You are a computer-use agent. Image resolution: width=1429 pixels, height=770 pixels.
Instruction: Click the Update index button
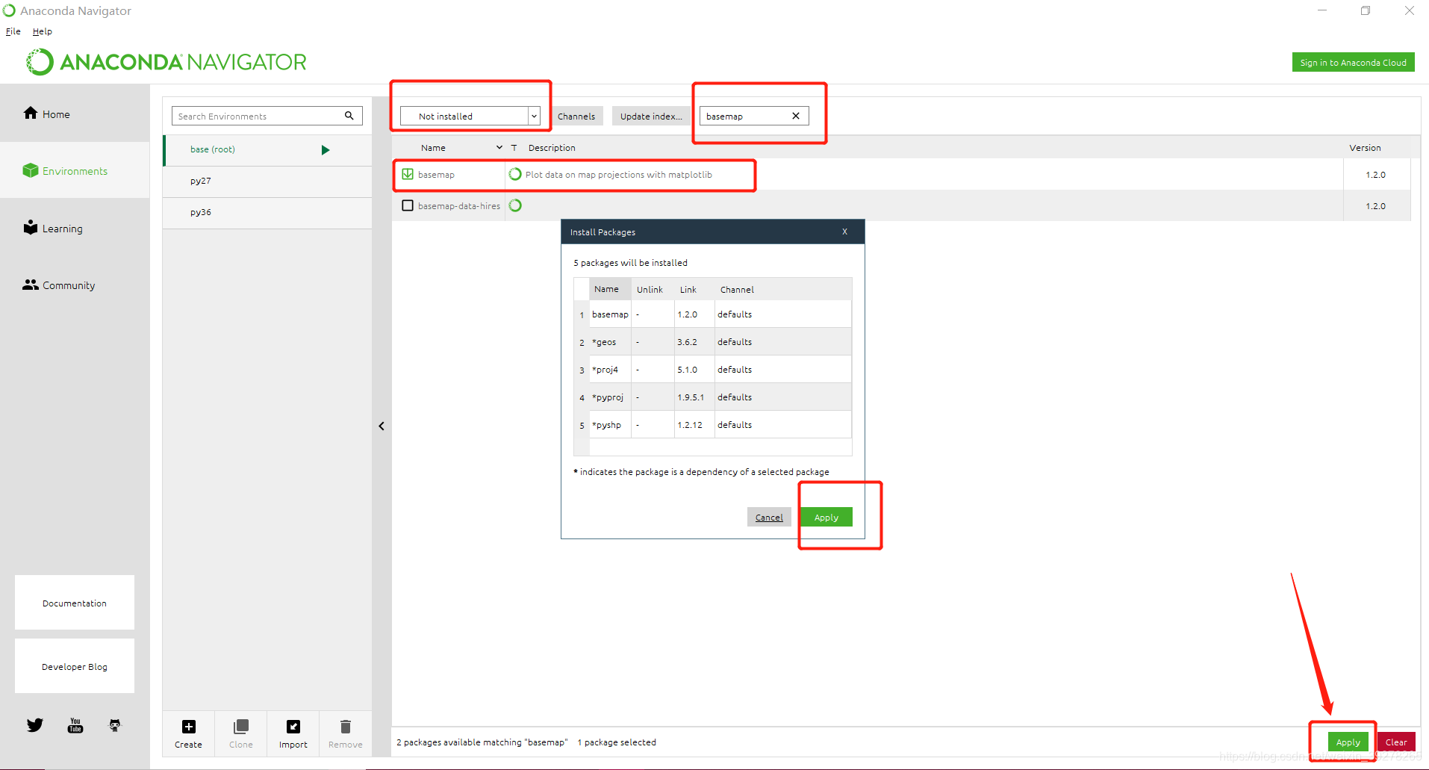651,116
